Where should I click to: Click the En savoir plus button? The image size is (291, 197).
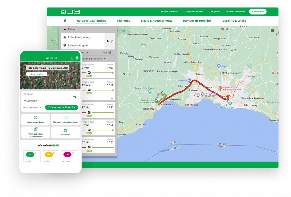click(x=37, y=74)
